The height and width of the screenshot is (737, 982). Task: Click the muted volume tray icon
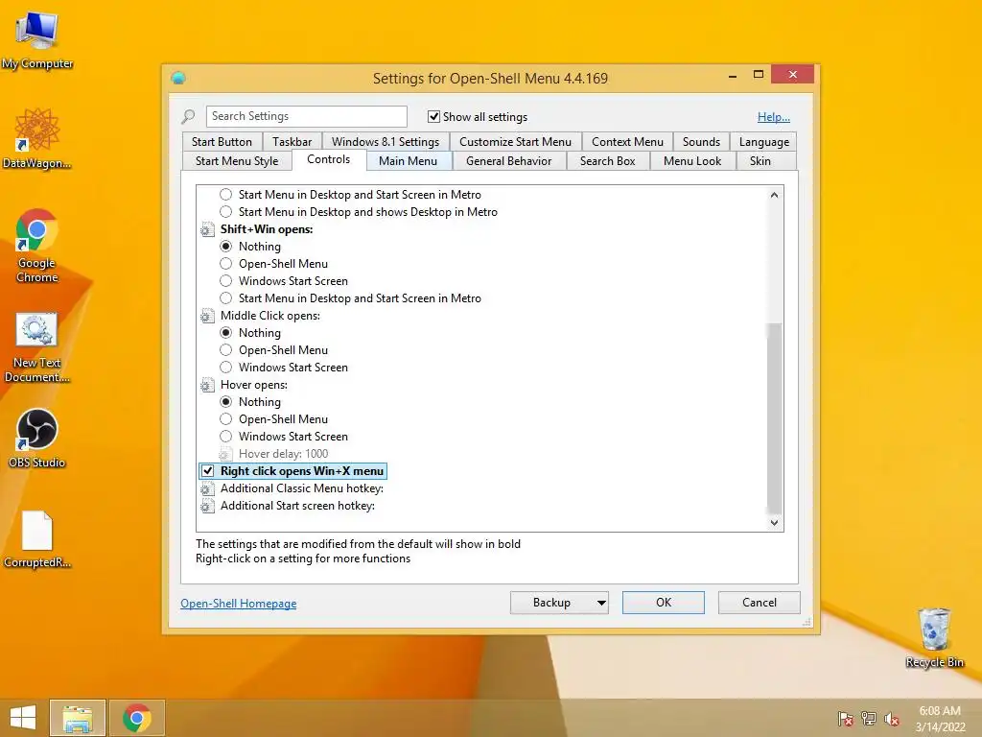coord(892,719)
